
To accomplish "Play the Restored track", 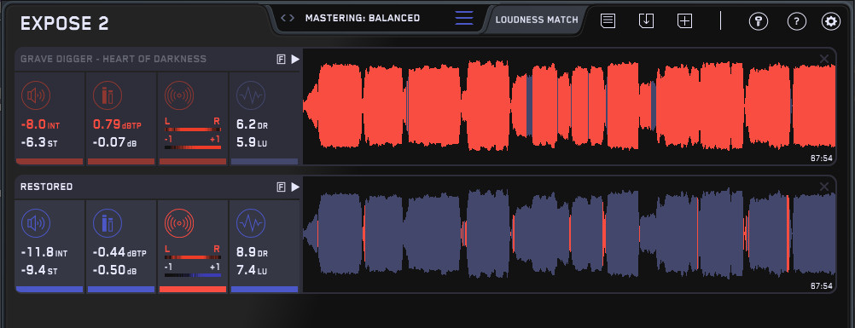I will coord(295,187).
